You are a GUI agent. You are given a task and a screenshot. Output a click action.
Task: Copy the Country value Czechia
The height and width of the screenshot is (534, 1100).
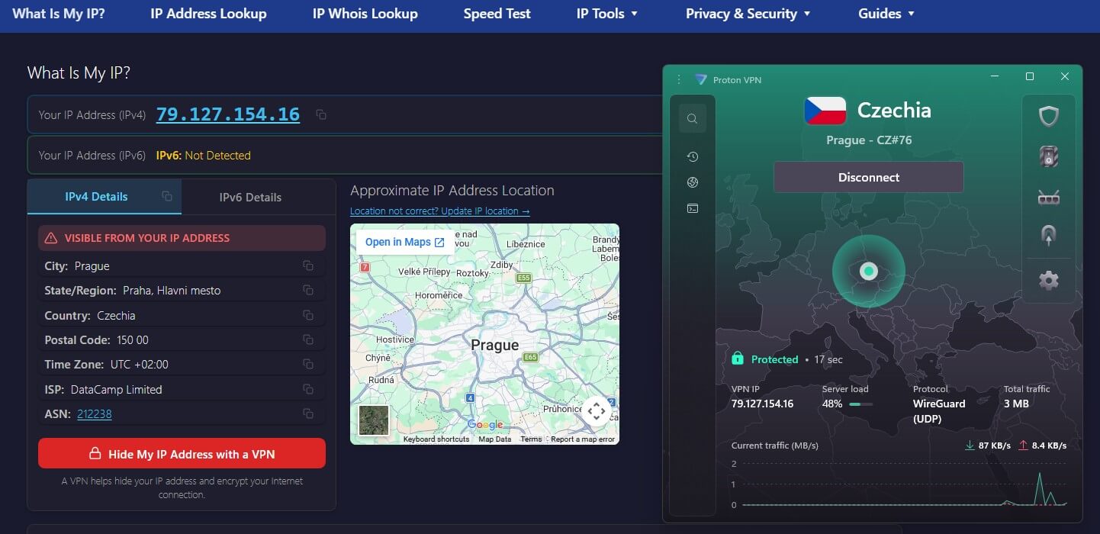[x=308, y=315]
